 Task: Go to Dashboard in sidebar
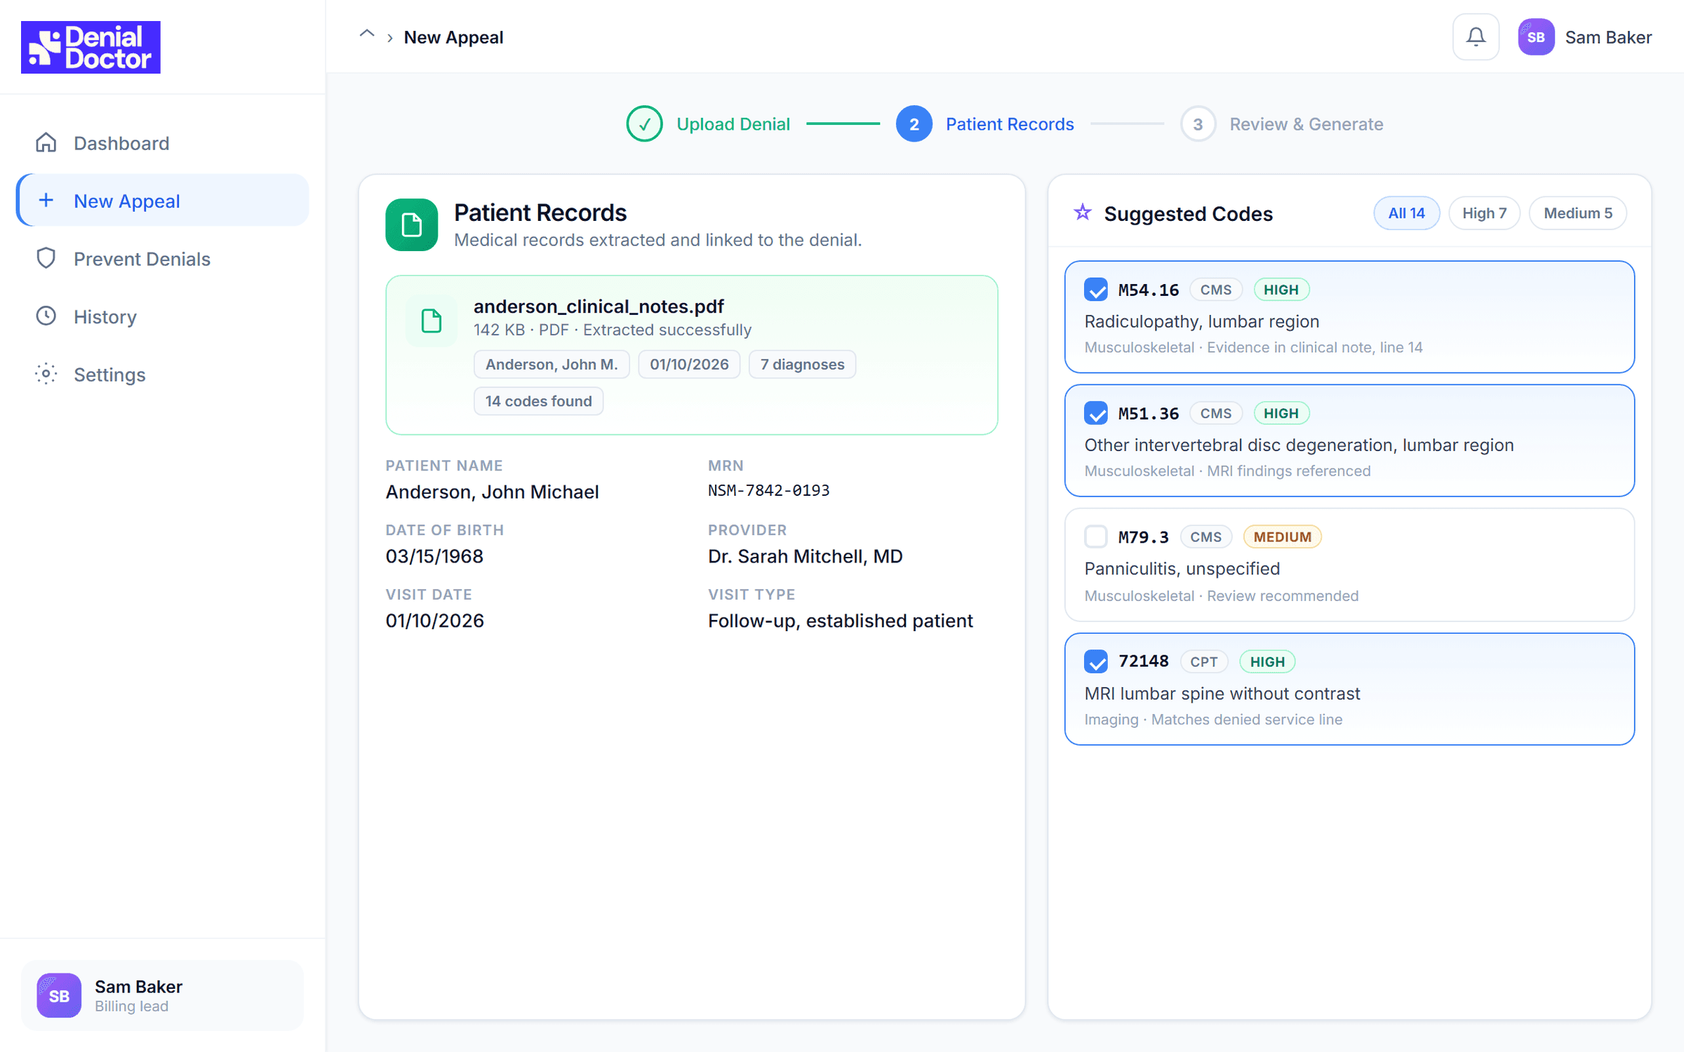(162, 143)
